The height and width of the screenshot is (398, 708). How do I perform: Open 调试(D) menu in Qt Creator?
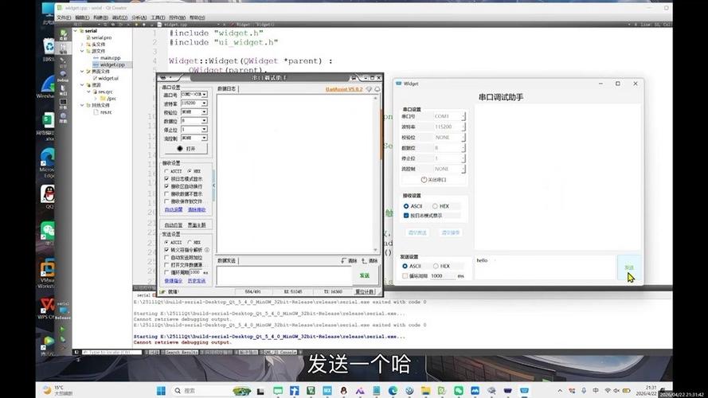coord(119,18)
